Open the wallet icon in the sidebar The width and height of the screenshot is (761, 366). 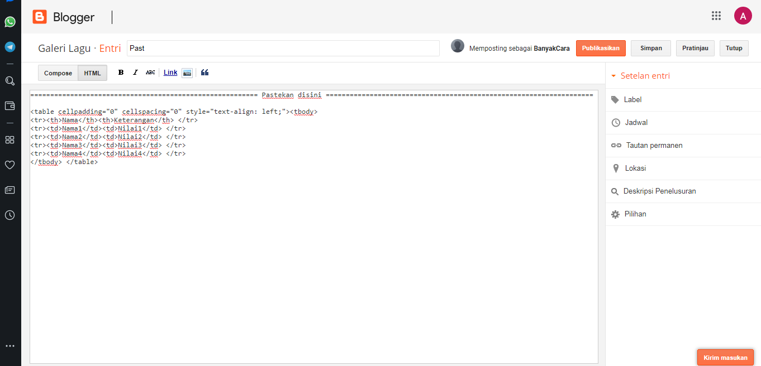click(9, 105)
